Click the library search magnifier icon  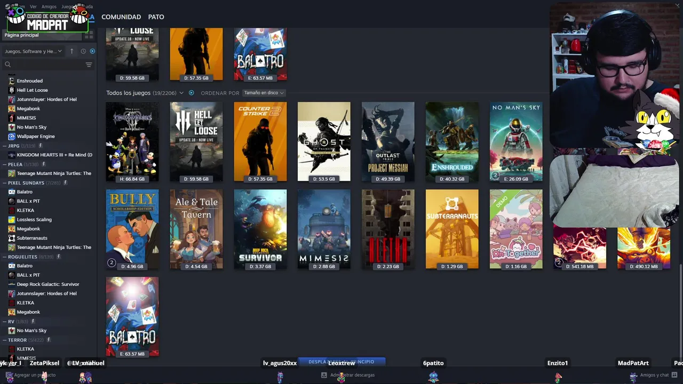pyautogui.click(x=7, y=65)
